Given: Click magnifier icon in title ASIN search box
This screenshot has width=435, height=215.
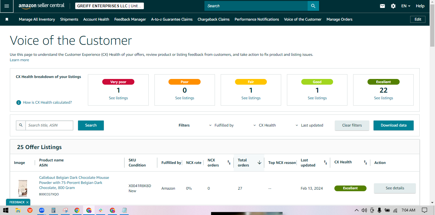Looking at the screenshot, I should [x=21, y=125].
